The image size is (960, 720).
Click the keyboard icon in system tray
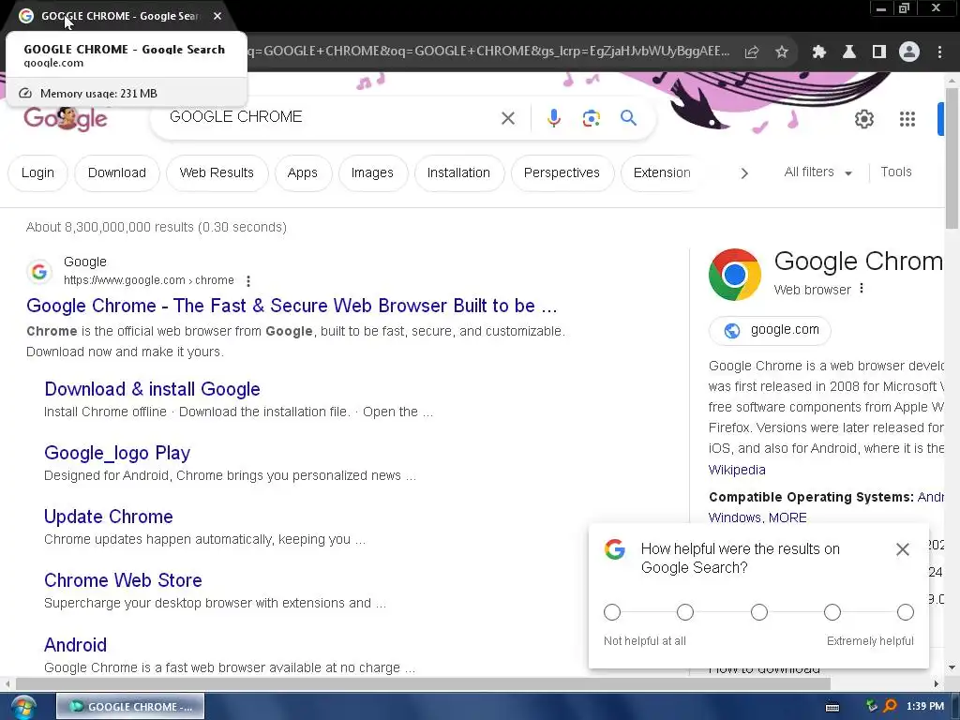(x=832, y=707)
